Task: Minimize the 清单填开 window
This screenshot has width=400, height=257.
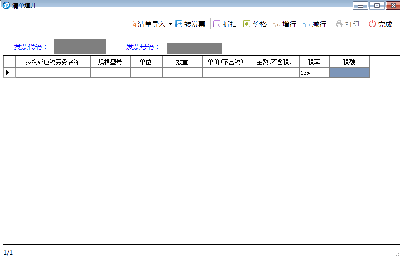Action: tap(360, 6)
